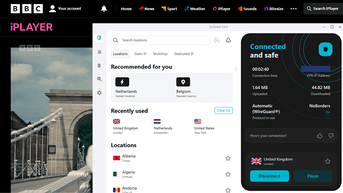
Task: Click Automatic (WireGuard) protocol in use
Action: 266,112
